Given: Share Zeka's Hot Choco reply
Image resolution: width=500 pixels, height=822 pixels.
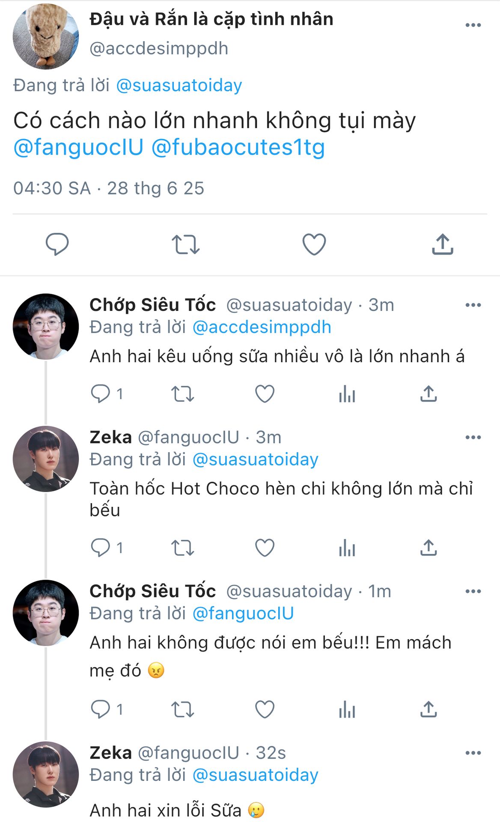Looking at the screenshot, I should [429, 548].
